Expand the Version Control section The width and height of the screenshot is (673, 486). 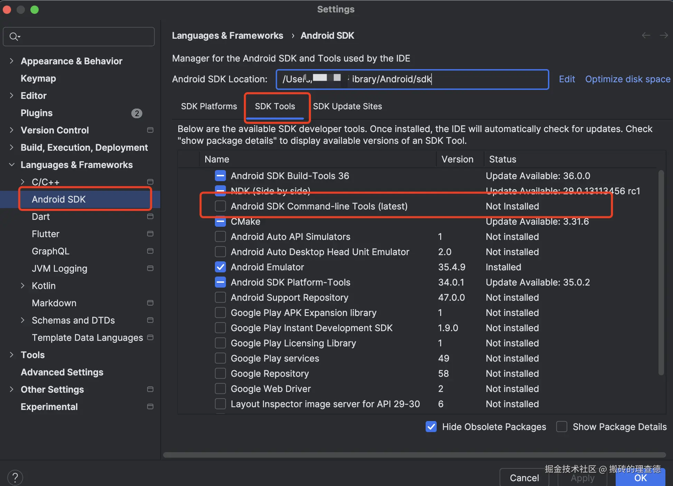pyautogui.click(x=12, y=130)
